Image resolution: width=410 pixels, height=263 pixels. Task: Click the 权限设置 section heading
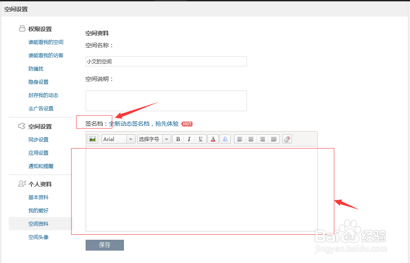pos(40,29)
